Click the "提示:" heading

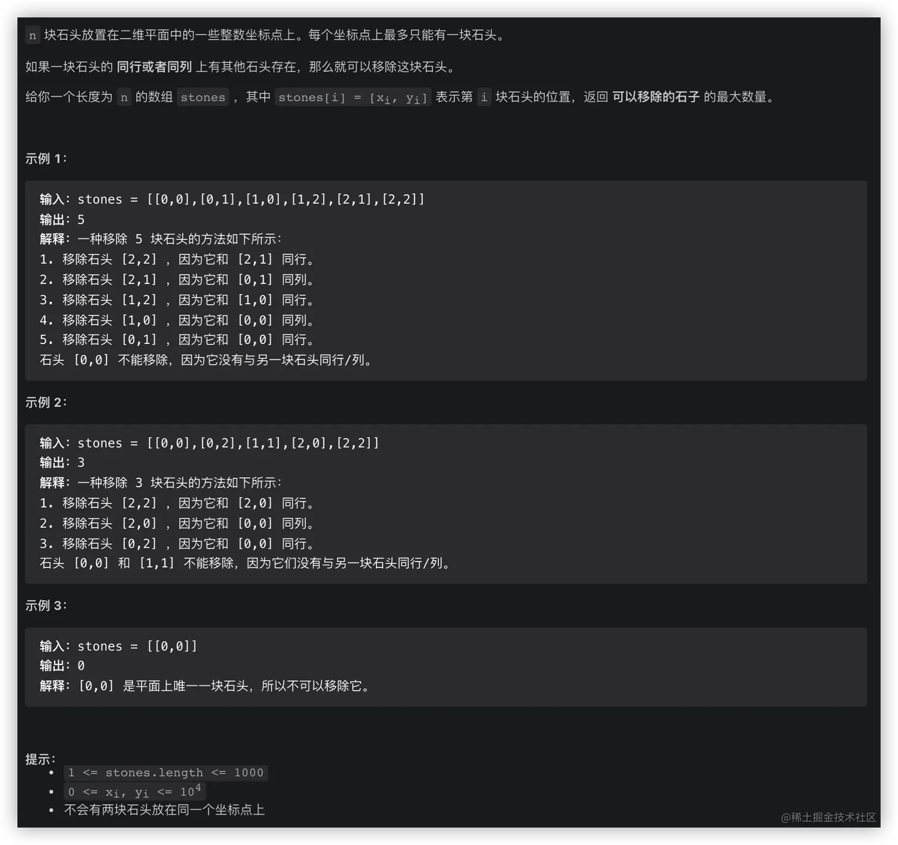(x=40, y=759)
